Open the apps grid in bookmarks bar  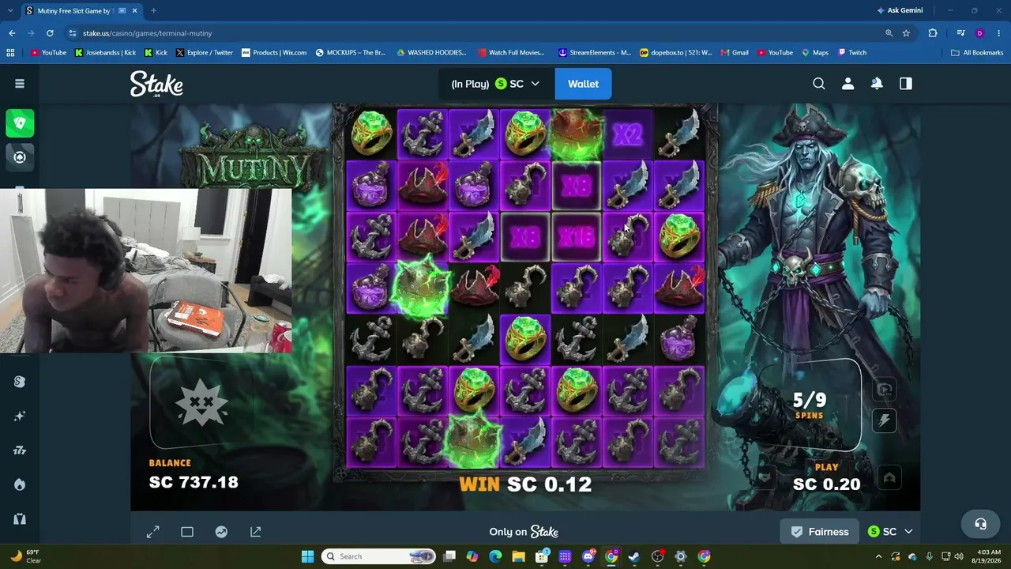tap(10, 53)
